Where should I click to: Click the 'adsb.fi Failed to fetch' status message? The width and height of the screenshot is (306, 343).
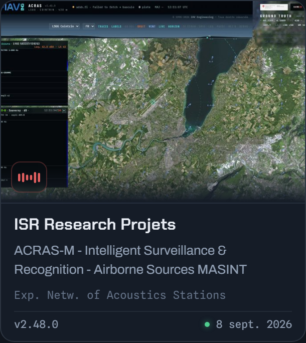click(103, 7)
